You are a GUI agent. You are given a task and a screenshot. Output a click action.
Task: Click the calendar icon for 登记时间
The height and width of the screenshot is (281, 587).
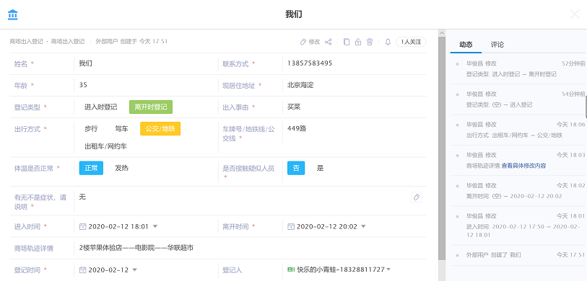point(83,269)
